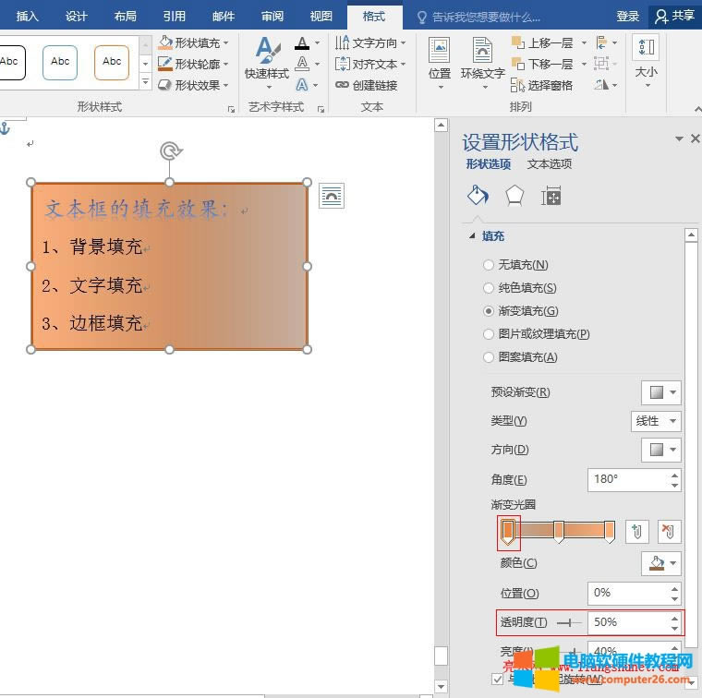Open the Fill & Line tab icon

(477, 196)
